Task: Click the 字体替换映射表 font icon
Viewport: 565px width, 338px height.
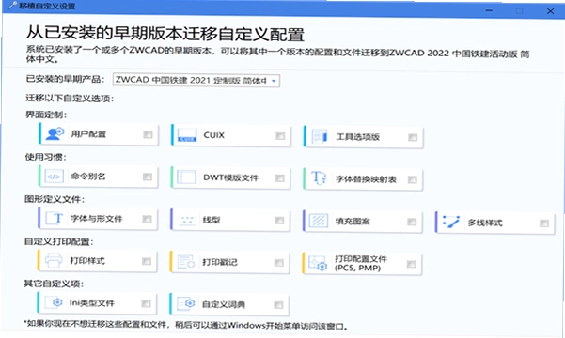Action: [x=319, y=178]
